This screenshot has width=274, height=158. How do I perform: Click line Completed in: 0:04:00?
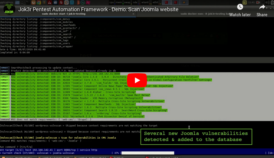[15, 52]
